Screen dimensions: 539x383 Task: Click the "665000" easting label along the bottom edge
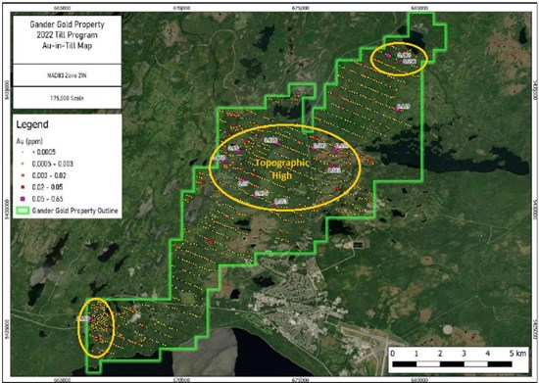[x=63, y=380]
